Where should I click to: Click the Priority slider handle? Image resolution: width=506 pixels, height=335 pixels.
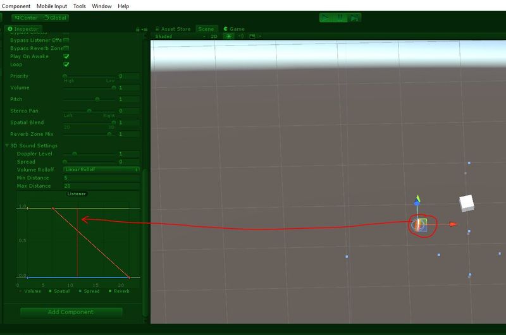tap(65, 76)
